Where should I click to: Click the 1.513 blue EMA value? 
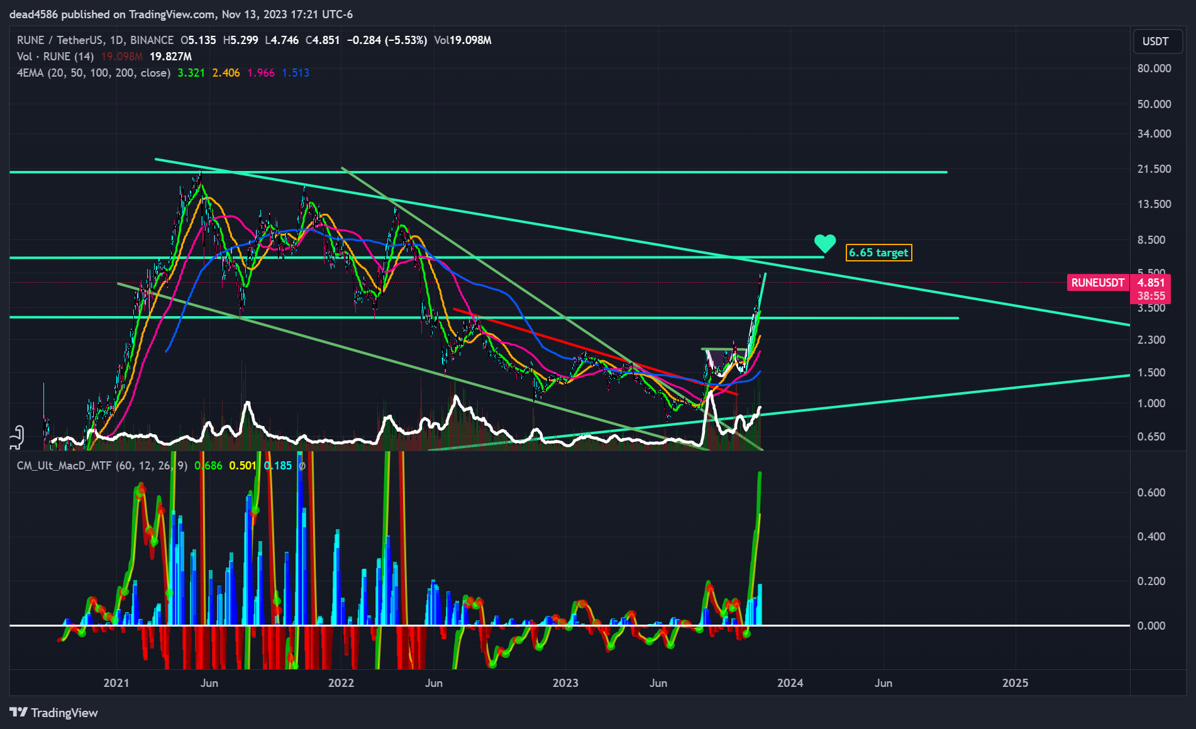tap(296, 73)
